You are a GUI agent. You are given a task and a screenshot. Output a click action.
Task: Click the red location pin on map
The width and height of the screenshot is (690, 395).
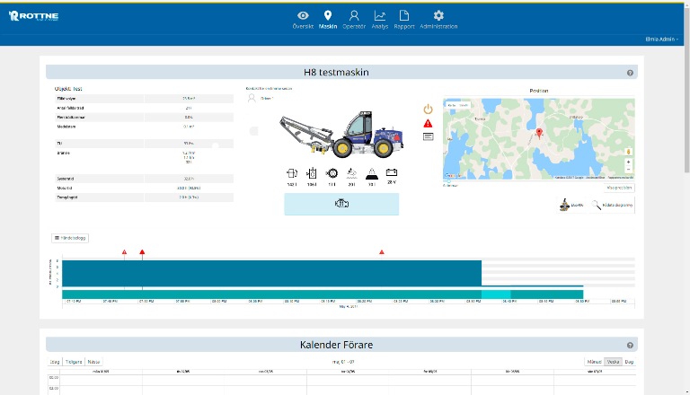(x=538, y=133)
